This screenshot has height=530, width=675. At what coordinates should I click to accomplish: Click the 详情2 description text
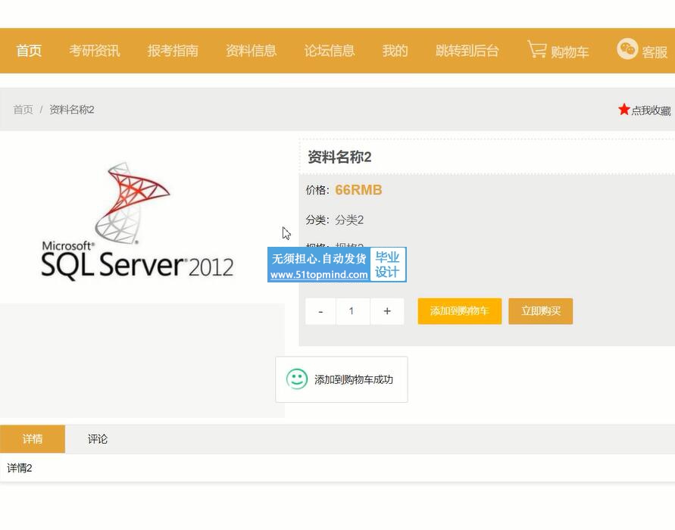tap(20, 468)
